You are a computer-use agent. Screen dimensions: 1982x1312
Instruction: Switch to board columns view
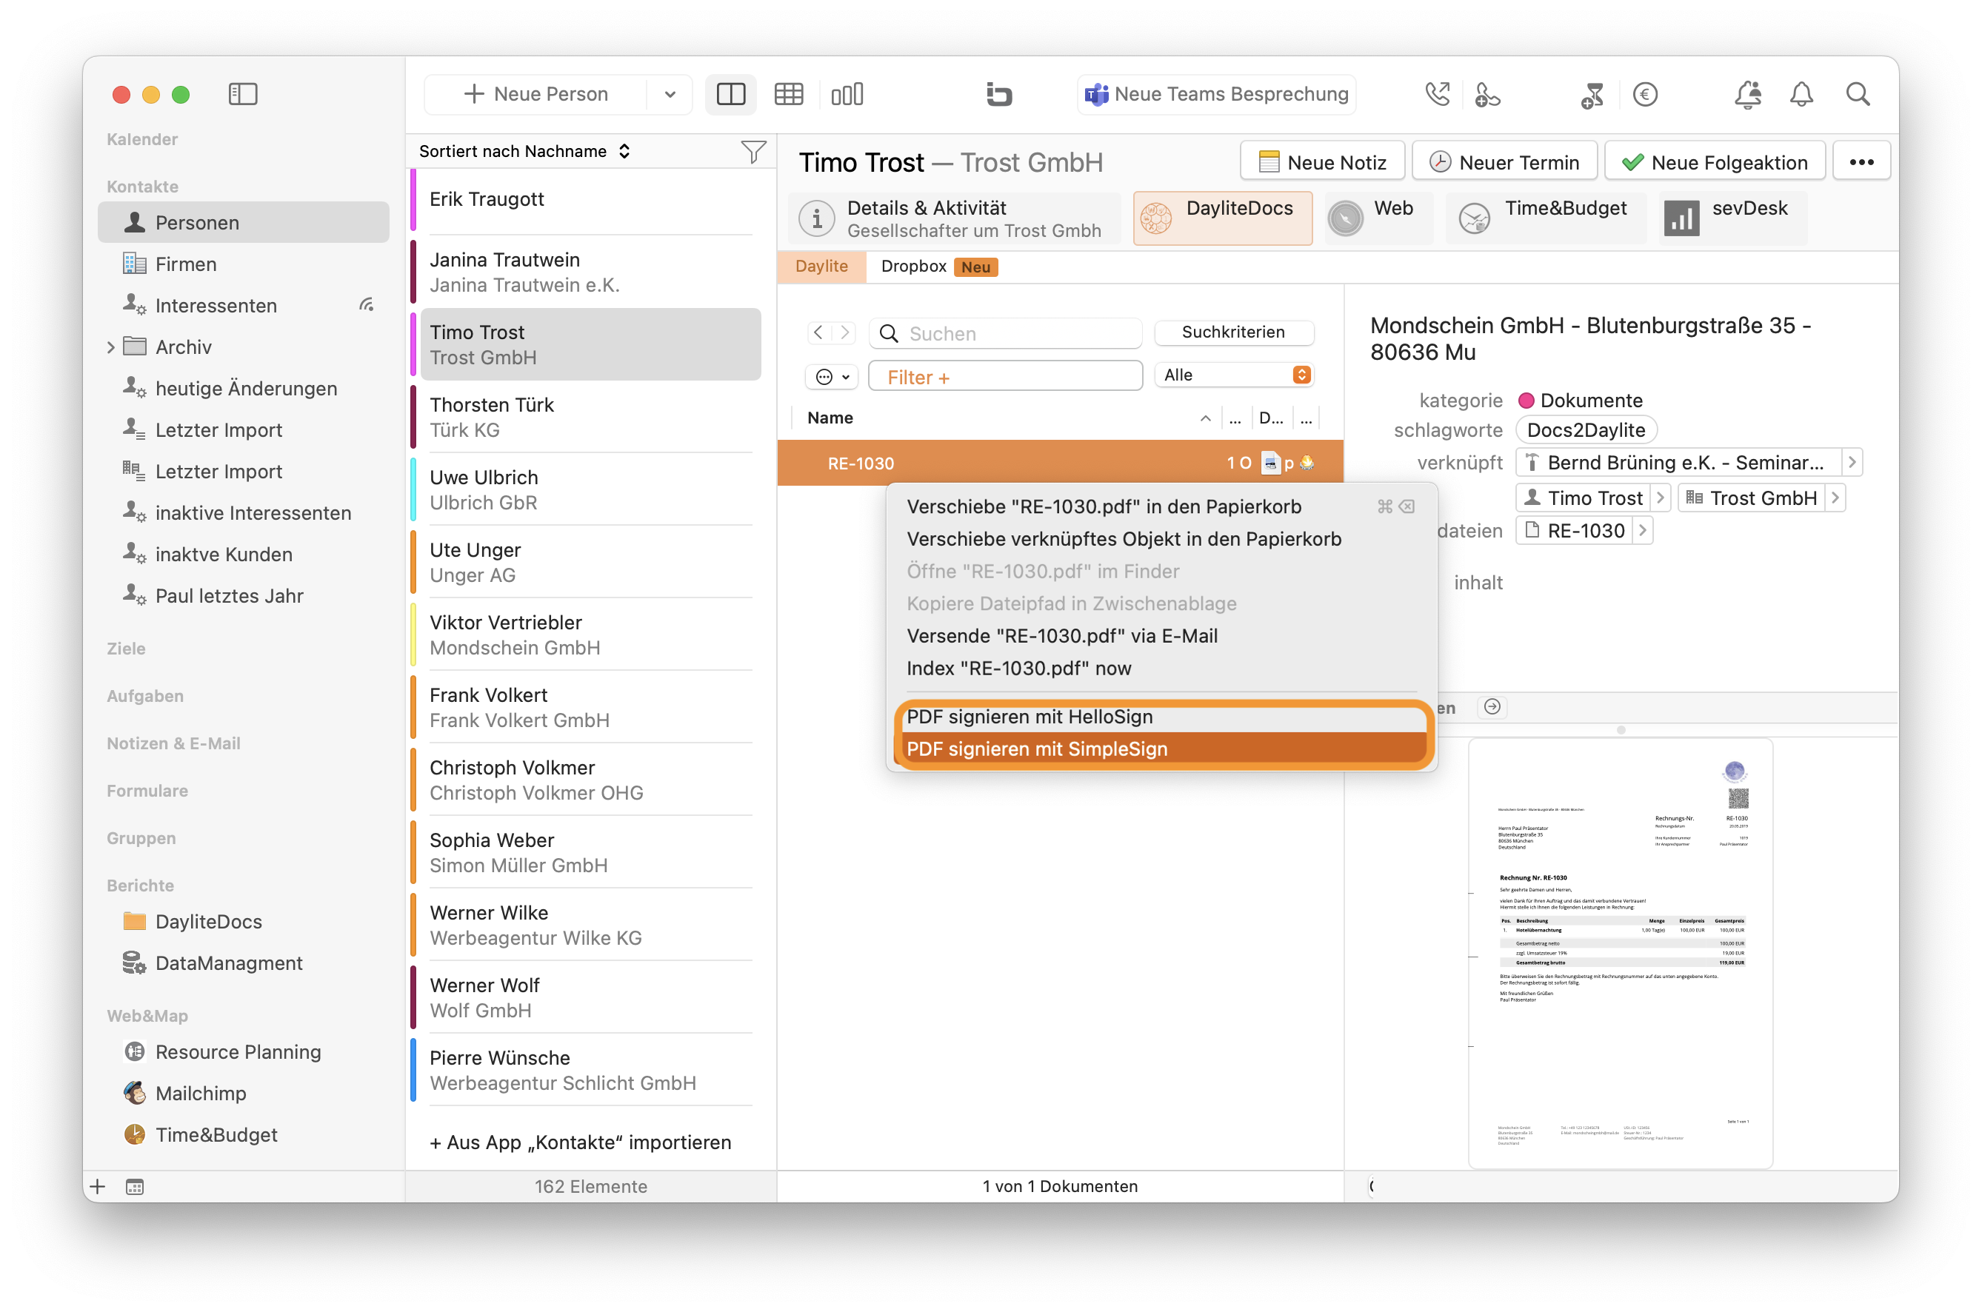847,94
